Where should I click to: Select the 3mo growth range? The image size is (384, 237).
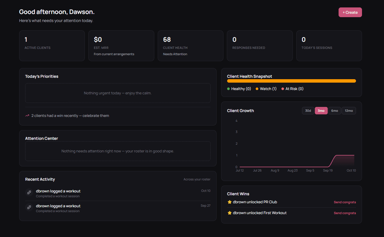tap(321, 111)
